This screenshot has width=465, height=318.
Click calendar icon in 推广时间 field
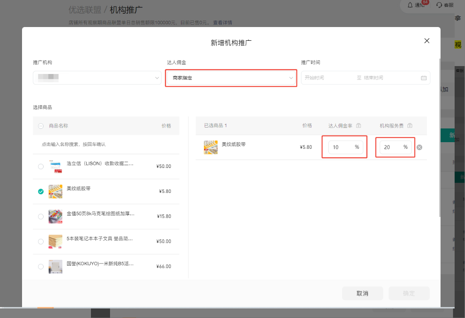423,78
